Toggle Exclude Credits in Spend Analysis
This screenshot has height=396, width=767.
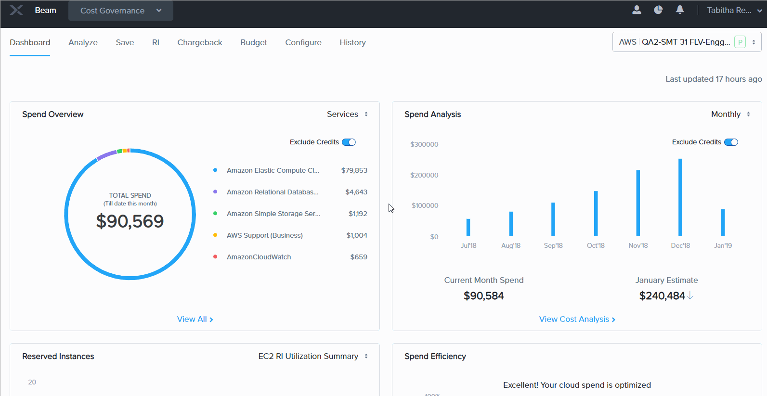tap(731, 142)
